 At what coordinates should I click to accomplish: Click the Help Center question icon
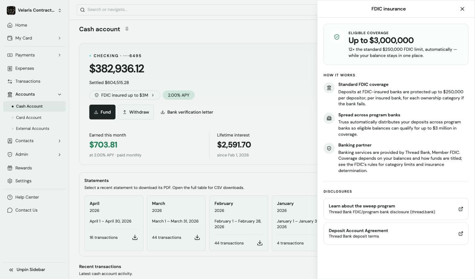10,197
